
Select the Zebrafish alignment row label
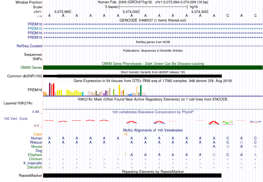(35, 167)
